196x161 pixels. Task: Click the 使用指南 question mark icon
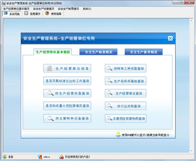tap(47, 13)
